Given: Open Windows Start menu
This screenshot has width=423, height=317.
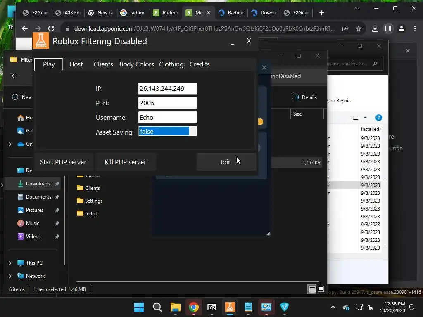Looking at the screenshot, I should (139, 307).
